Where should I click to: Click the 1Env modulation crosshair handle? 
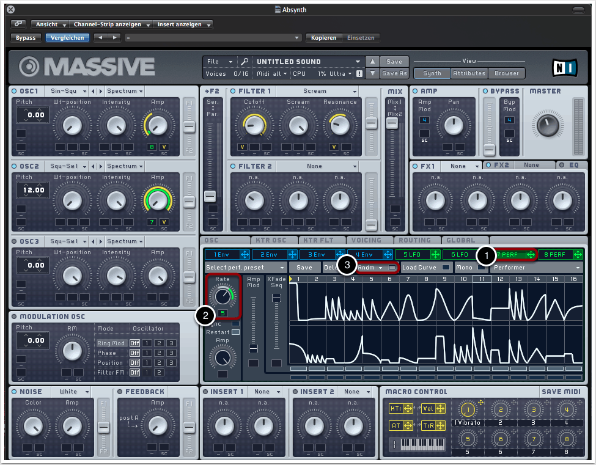click(245, 254)
